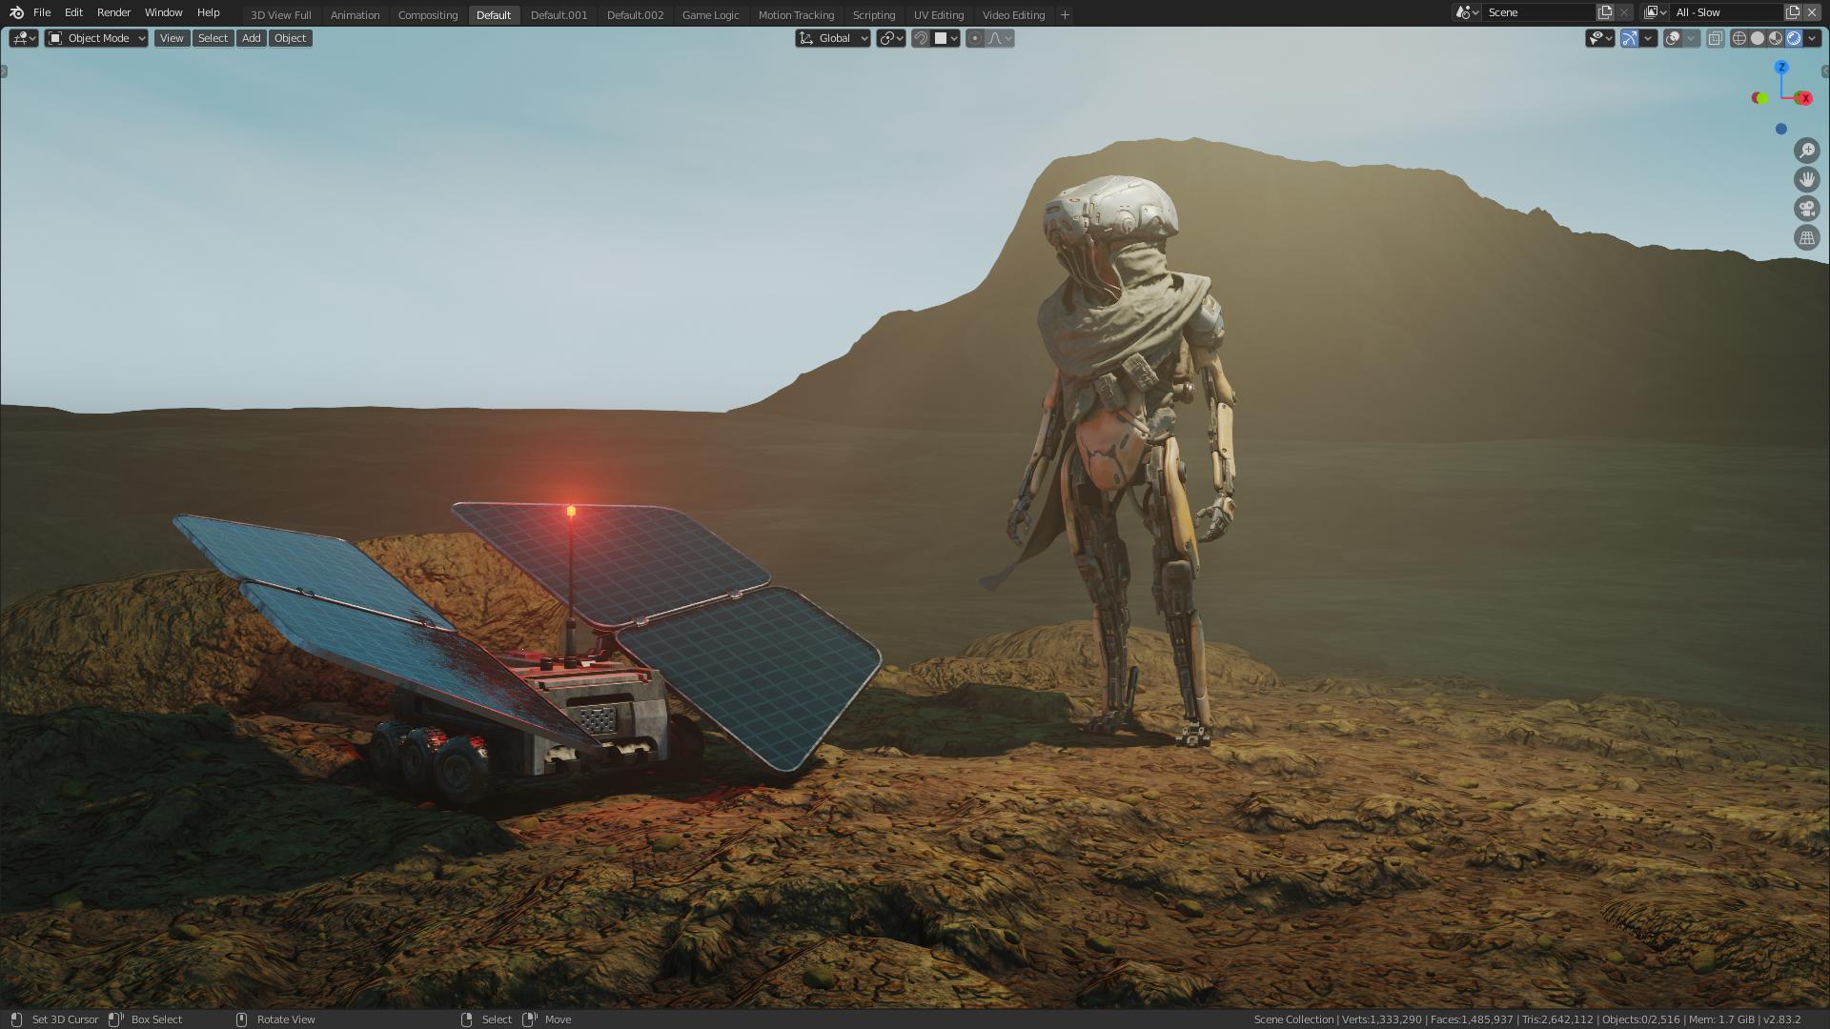
Task: Click the zoom view magnifier icon
Action: 1806,151
